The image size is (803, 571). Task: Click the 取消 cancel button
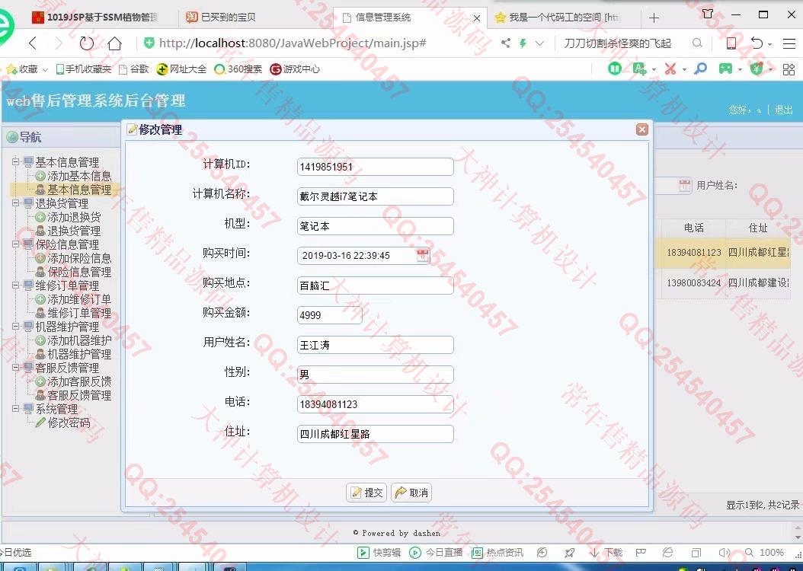[411, 493]
